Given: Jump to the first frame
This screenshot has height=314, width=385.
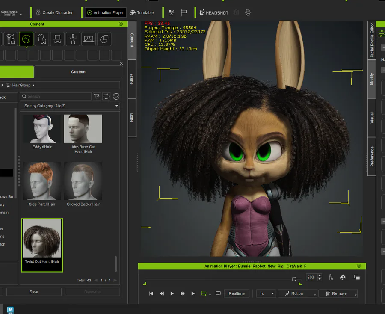Looking at the screenshot, I should pos(151,293).
